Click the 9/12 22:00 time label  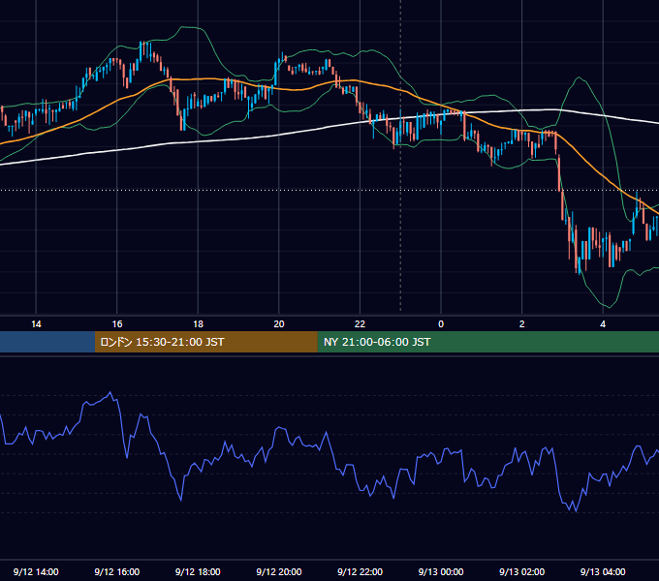coord(360,571)
